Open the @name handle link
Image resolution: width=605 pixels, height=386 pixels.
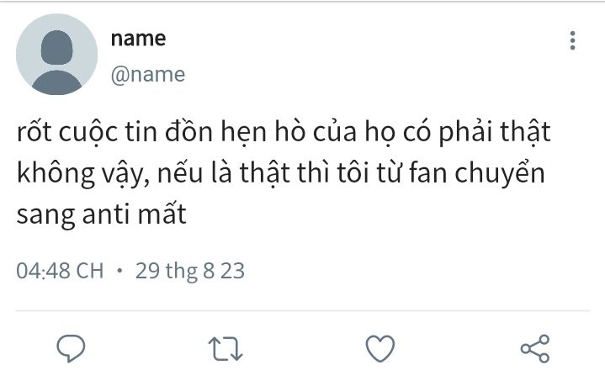click(x=148, y=74)
